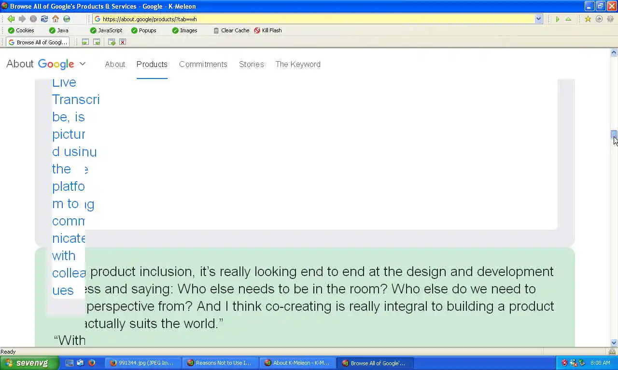
Task: Toggle the Images privacy setting
Action: click(185, 30)
